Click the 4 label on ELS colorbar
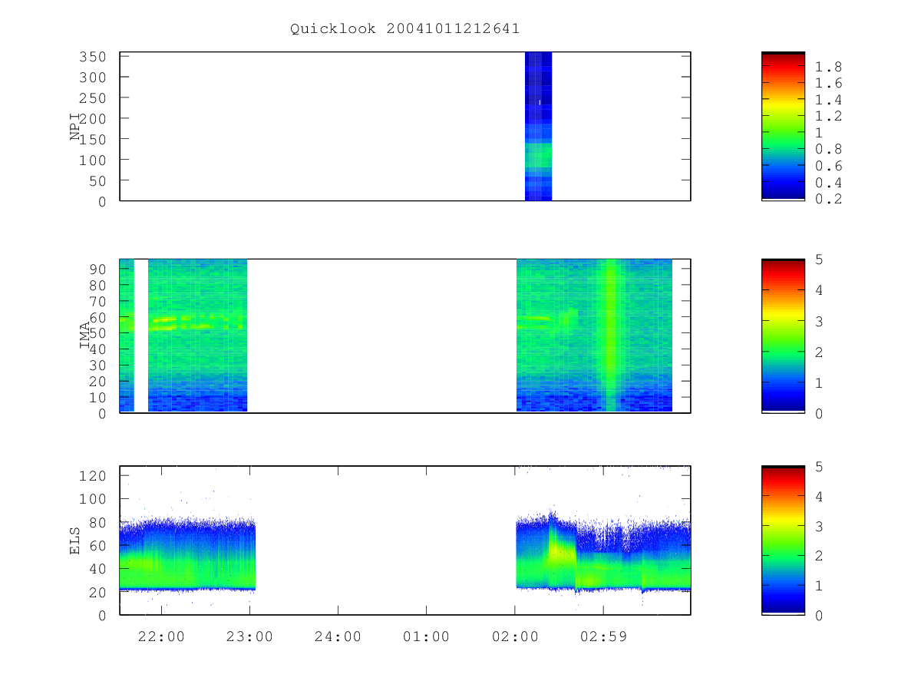Viewport: 921px width, 691px height. [819, 497]
